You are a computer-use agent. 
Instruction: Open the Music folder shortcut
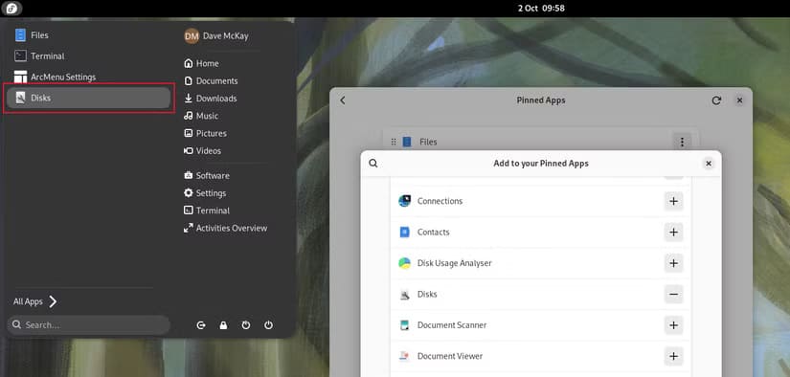coord(201,116)
